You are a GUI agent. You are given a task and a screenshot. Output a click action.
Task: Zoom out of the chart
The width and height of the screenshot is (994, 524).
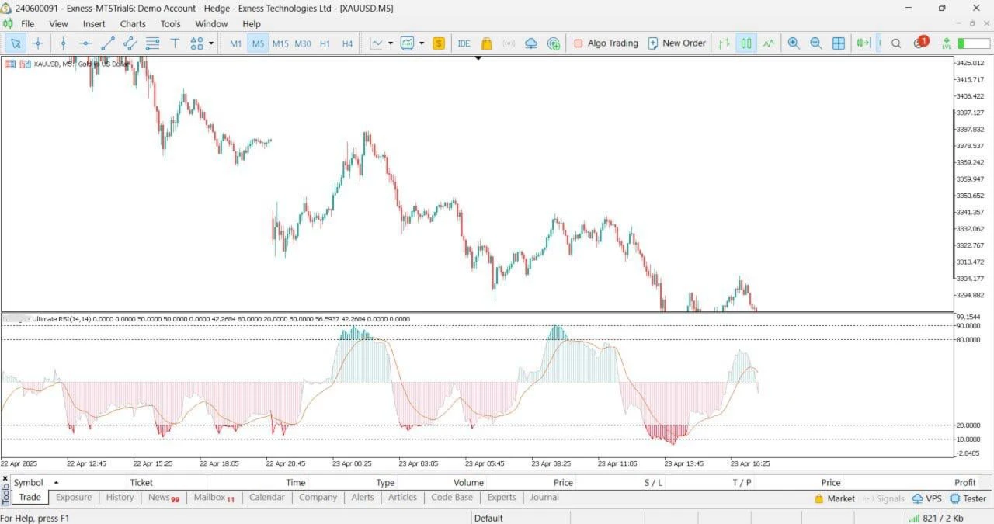click(816, 43)
